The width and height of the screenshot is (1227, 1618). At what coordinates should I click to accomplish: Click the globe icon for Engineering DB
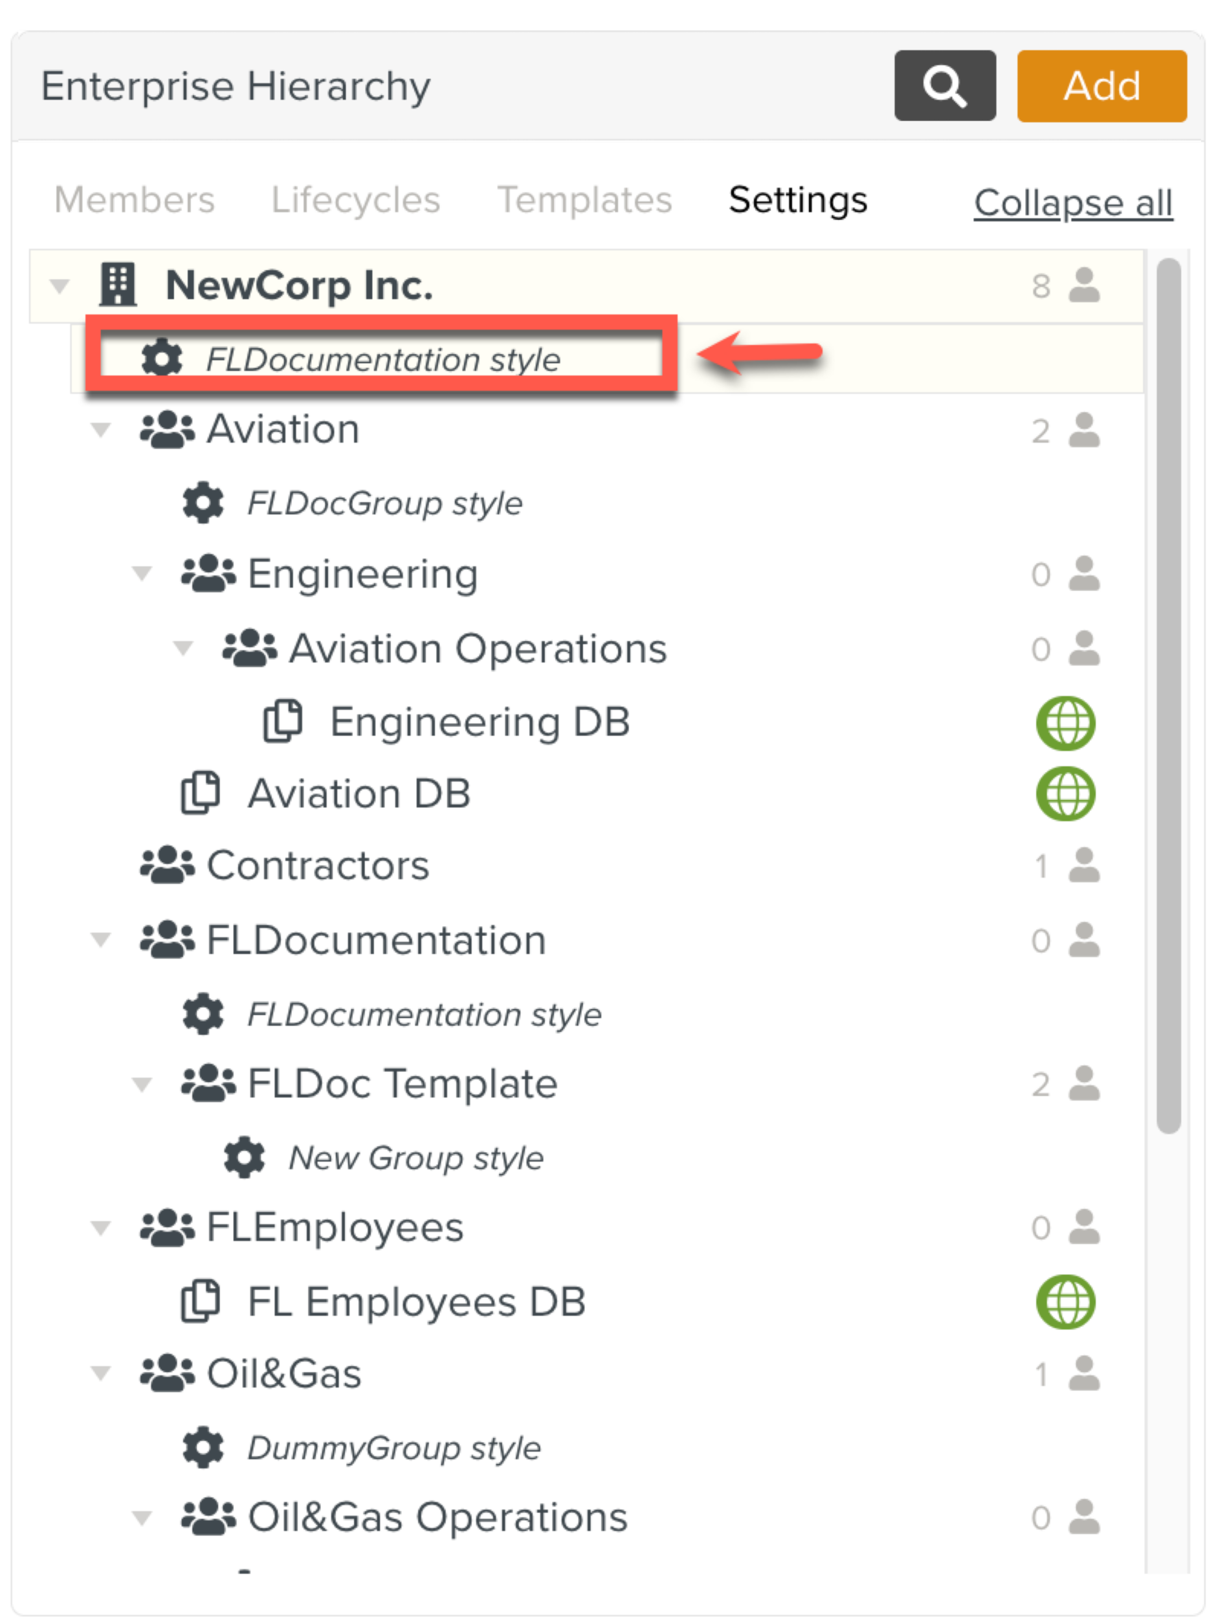(x=1065, y=723)
